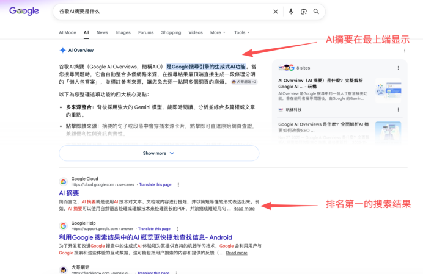The width and height of the screenshot is (423, 274).
Task: Open the News tab
Action: (x=102, y=32)
